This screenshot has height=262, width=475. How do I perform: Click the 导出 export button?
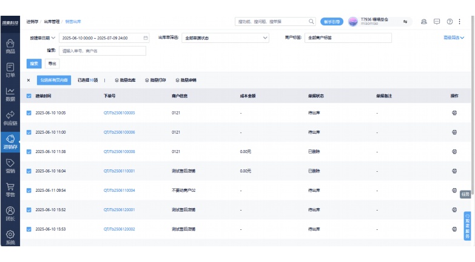point(52,64)
